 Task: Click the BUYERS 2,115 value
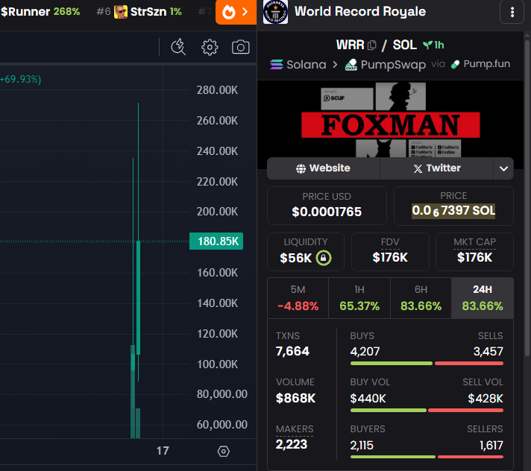pos(362,445)
